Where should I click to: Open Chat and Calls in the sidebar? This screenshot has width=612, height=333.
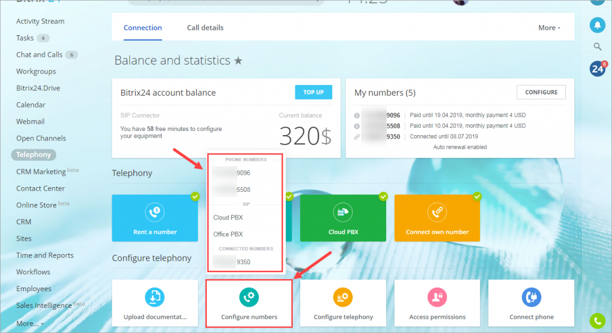pyautogui.click(x=39, y=54)
